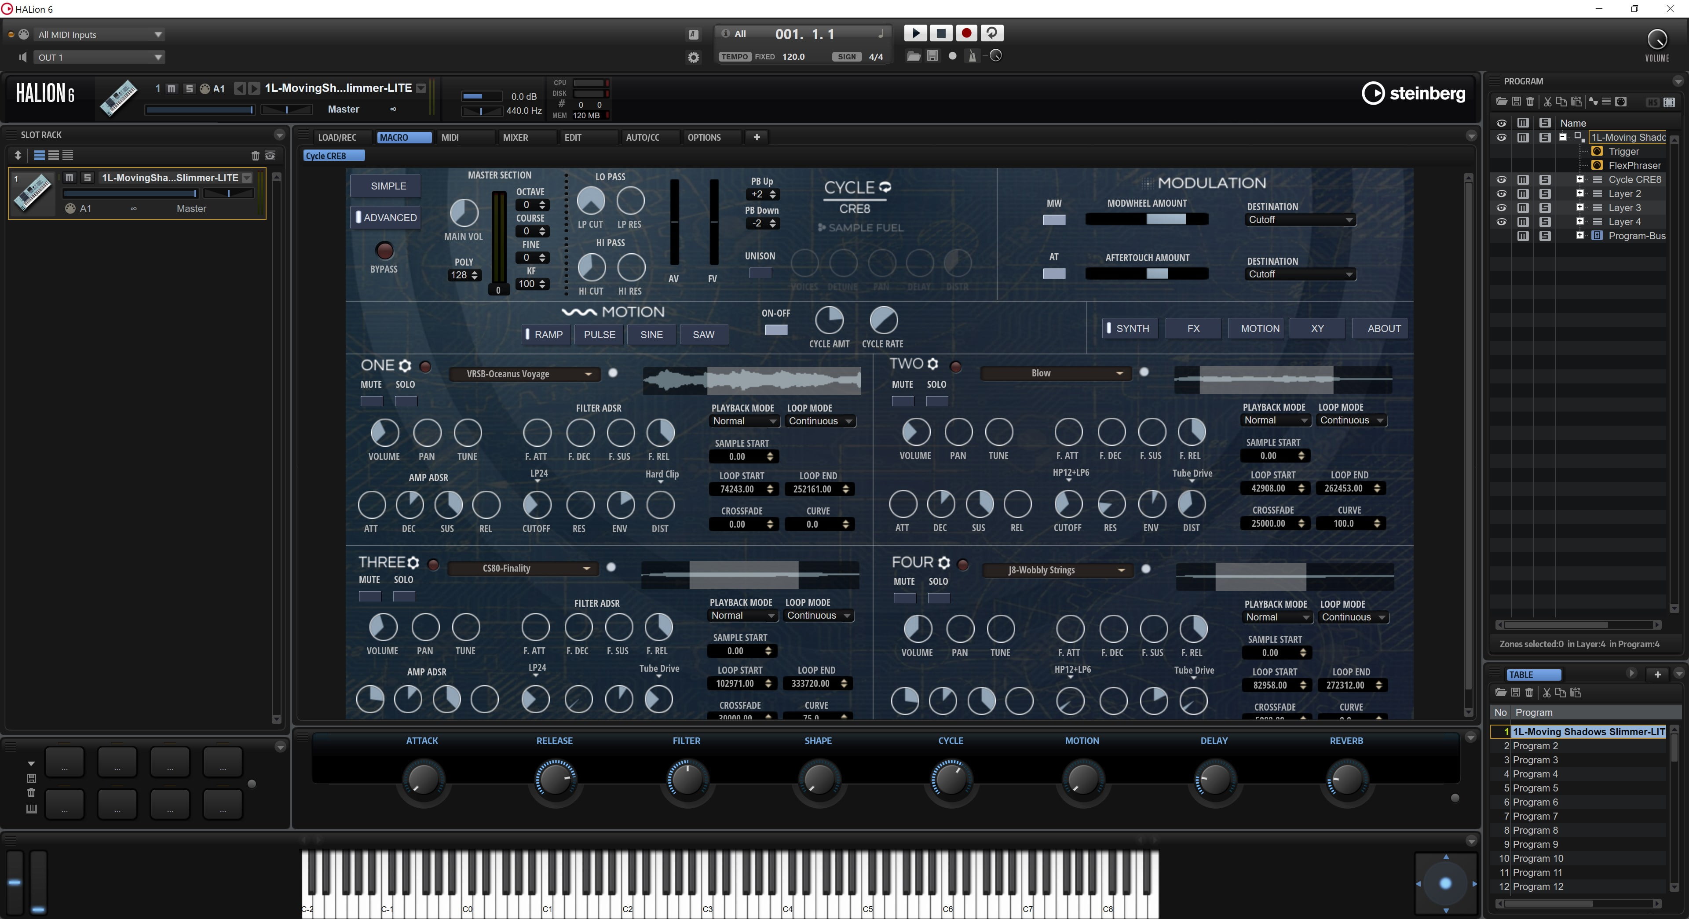Toggle MUTE on layer ONE
Screen dimensions: 1689x919
point(371,401)
